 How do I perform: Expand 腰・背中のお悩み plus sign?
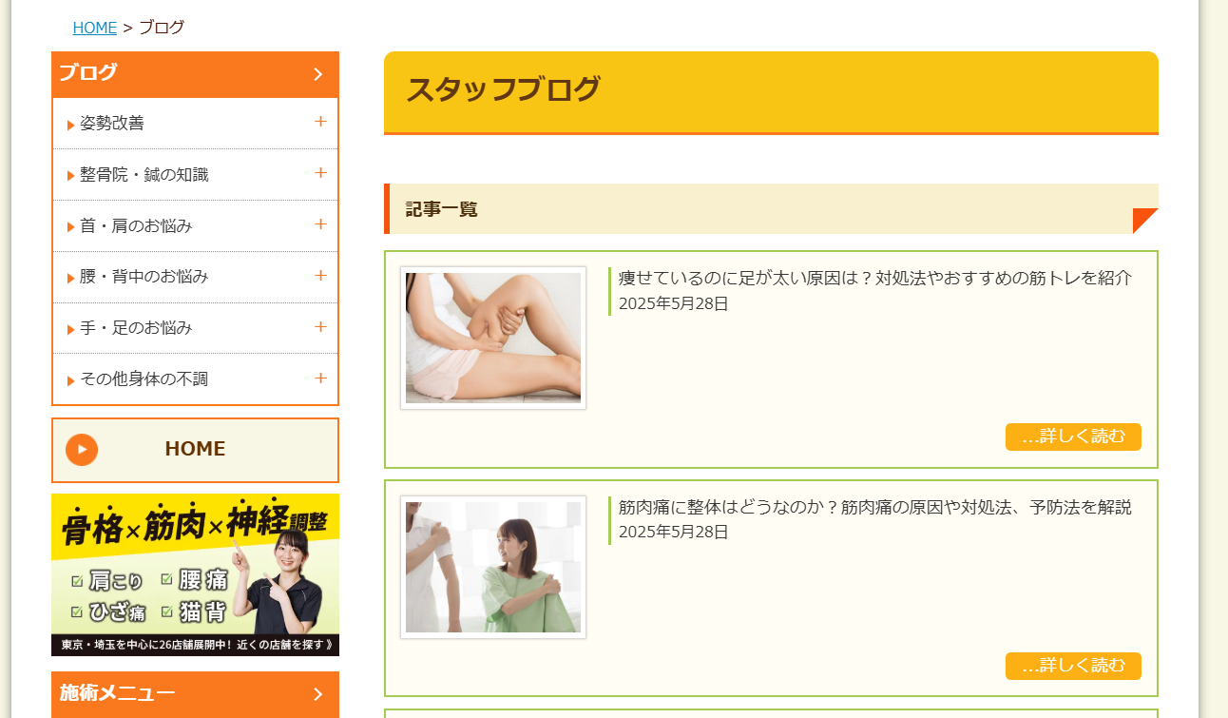[x=320, y=276]
